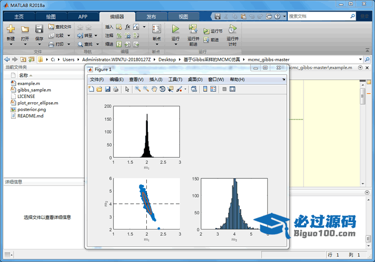Open 插入(I) menu in Figure 1
This screenshot has height=262, width=375.
[x=156, y=80]
